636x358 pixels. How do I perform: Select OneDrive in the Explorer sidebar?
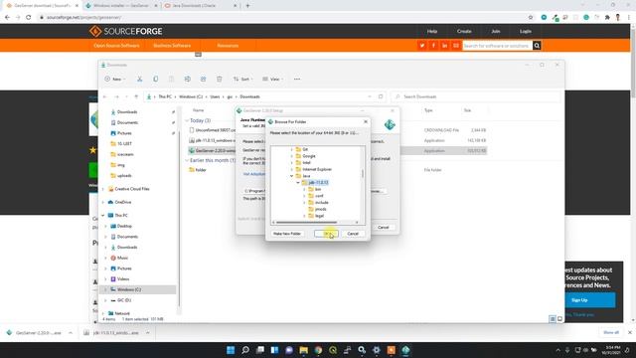pos(123,202)
